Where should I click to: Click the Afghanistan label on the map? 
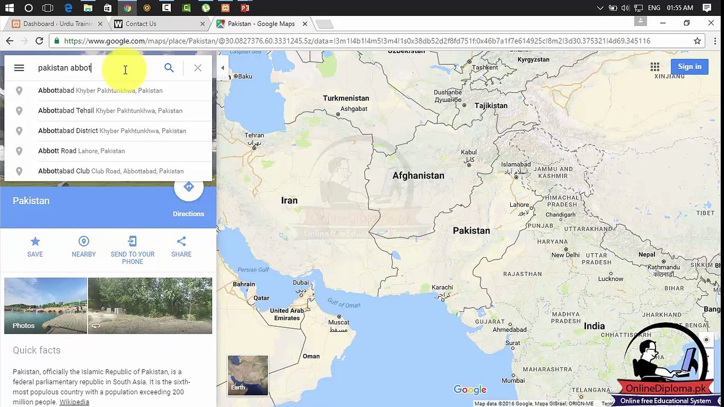[419, 176]
